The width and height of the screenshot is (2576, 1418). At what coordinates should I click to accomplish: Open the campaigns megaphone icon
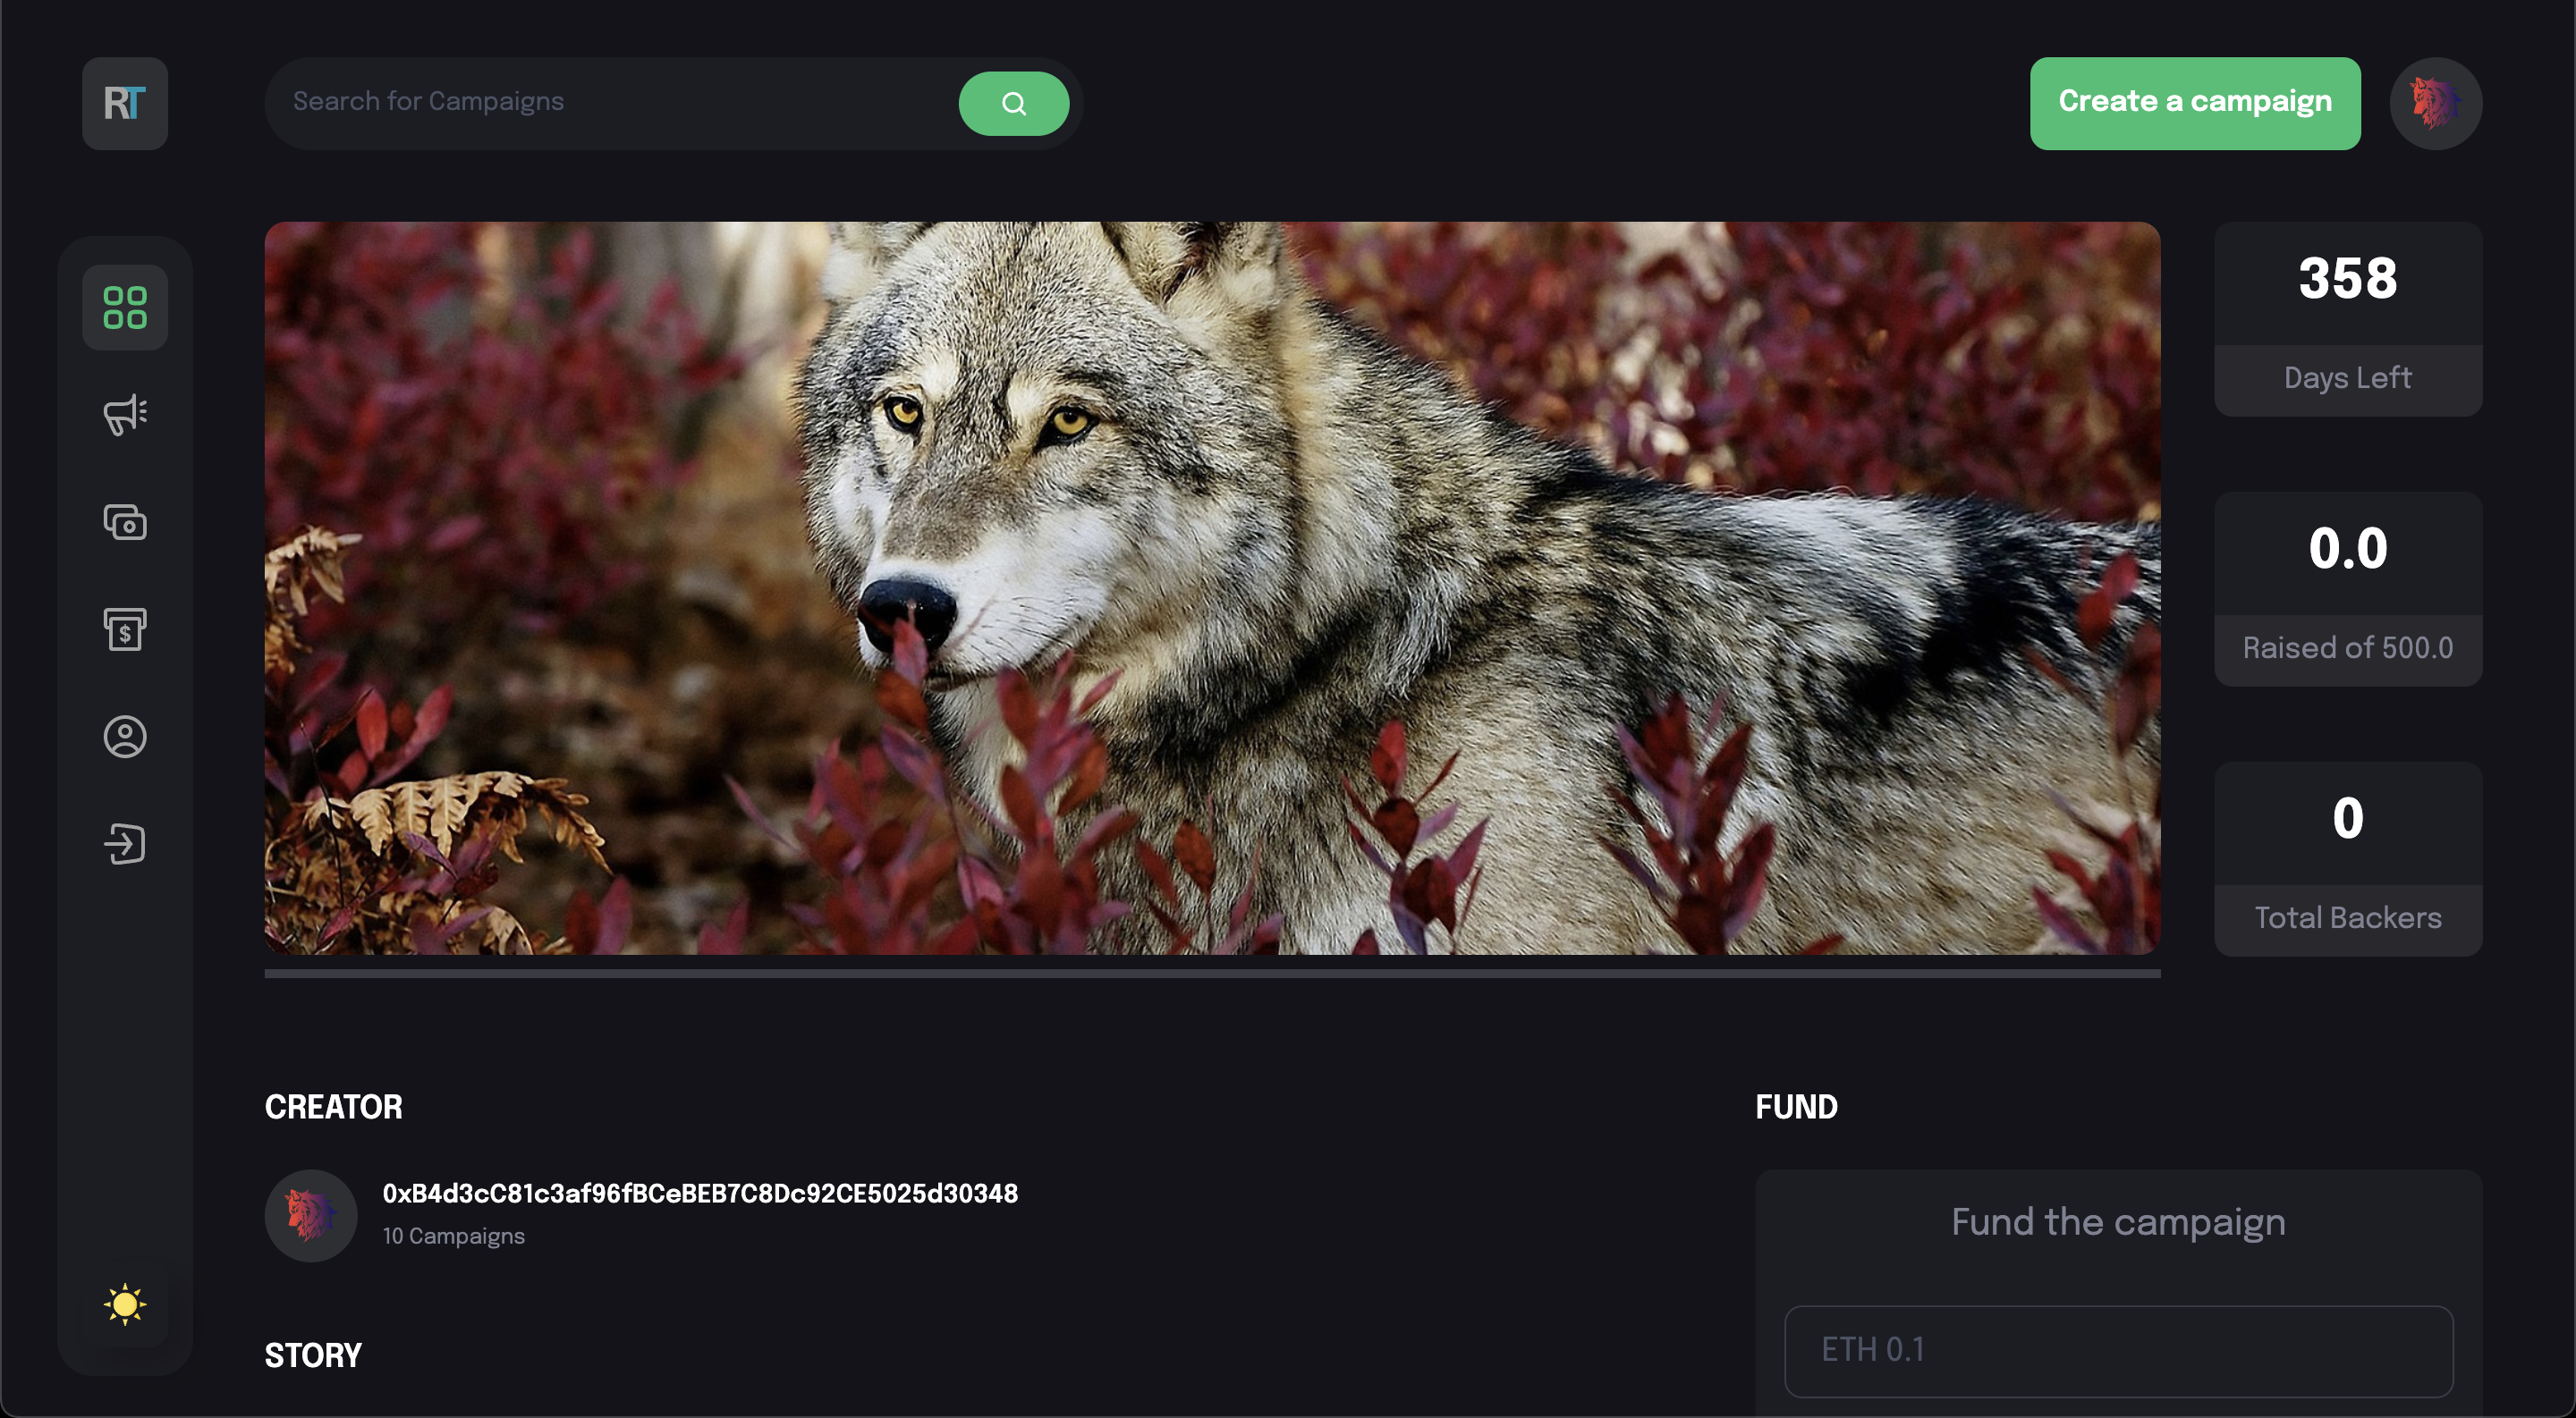click(x=125, y=415)
